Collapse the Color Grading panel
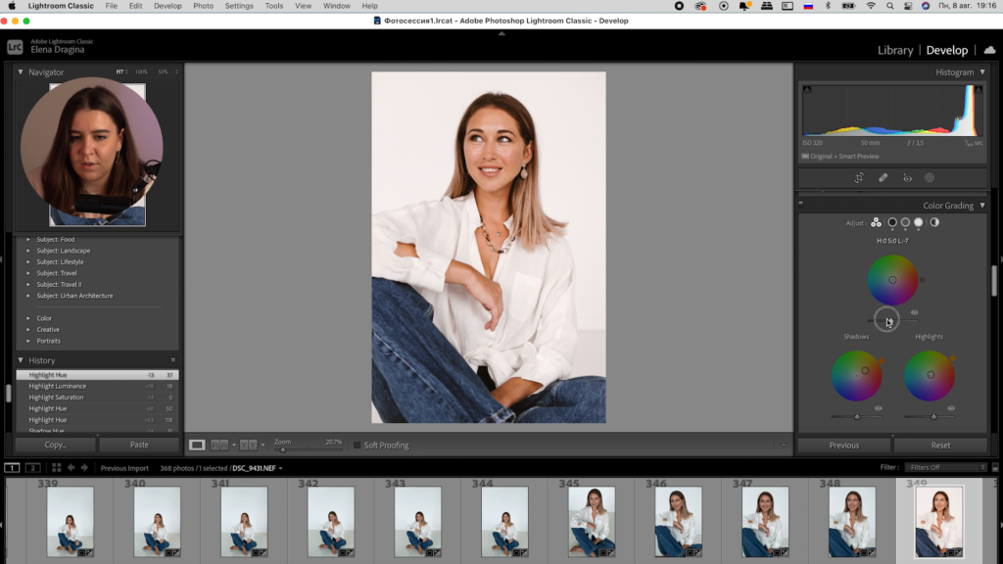Viewport: 1003px width, 564px height. (x=982, y=206)
